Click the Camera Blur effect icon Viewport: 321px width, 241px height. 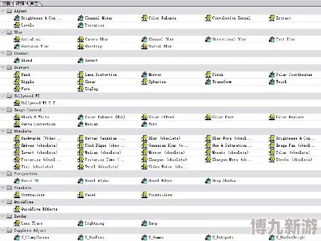tap(81, 40)
